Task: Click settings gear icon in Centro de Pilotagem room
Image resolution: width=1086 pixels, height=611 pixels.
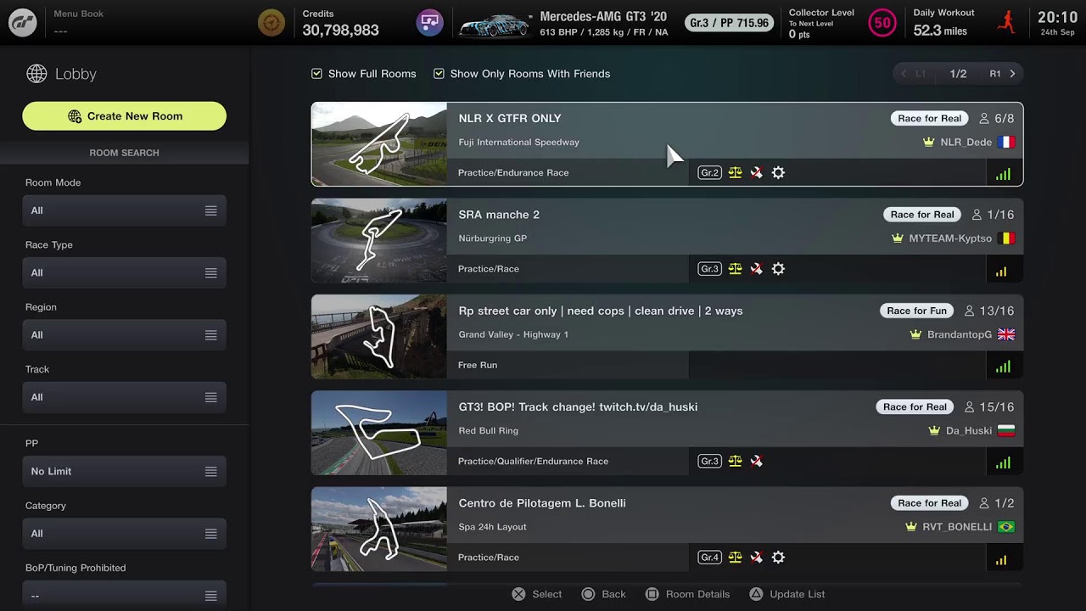Action: 778,558
